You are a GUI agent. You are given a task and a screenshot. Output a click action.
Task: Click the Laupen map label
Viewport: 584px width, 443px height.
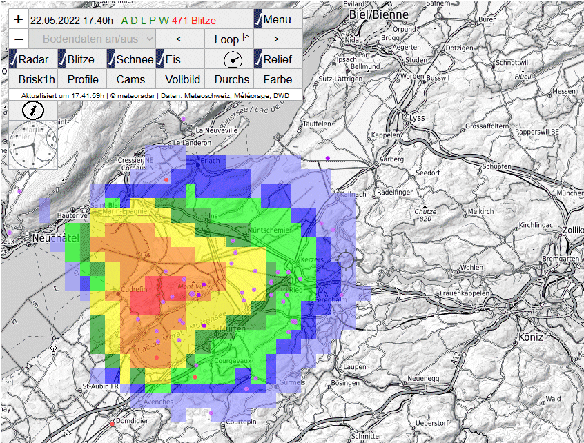coord(355,367)
